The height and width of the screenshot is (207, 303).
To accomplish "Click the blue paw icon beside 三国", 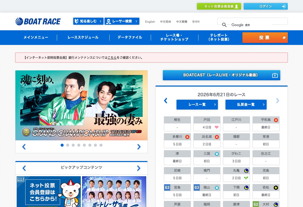I will [x=217, y=154].
